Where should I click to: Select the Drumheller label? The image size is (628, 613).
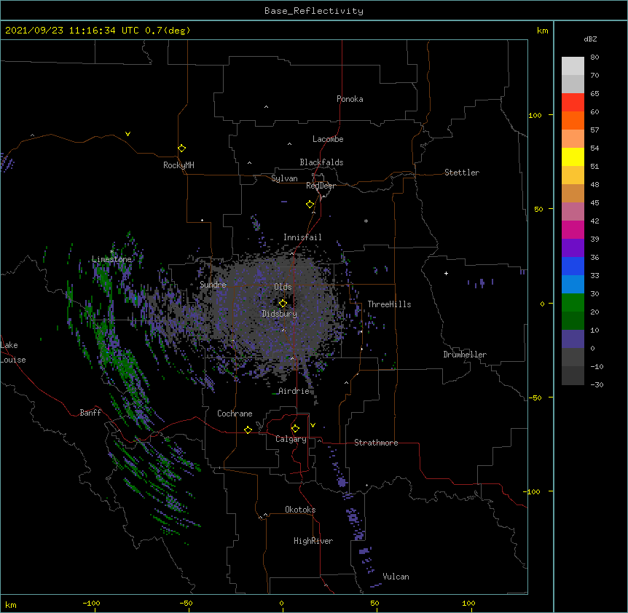(465, 355)
